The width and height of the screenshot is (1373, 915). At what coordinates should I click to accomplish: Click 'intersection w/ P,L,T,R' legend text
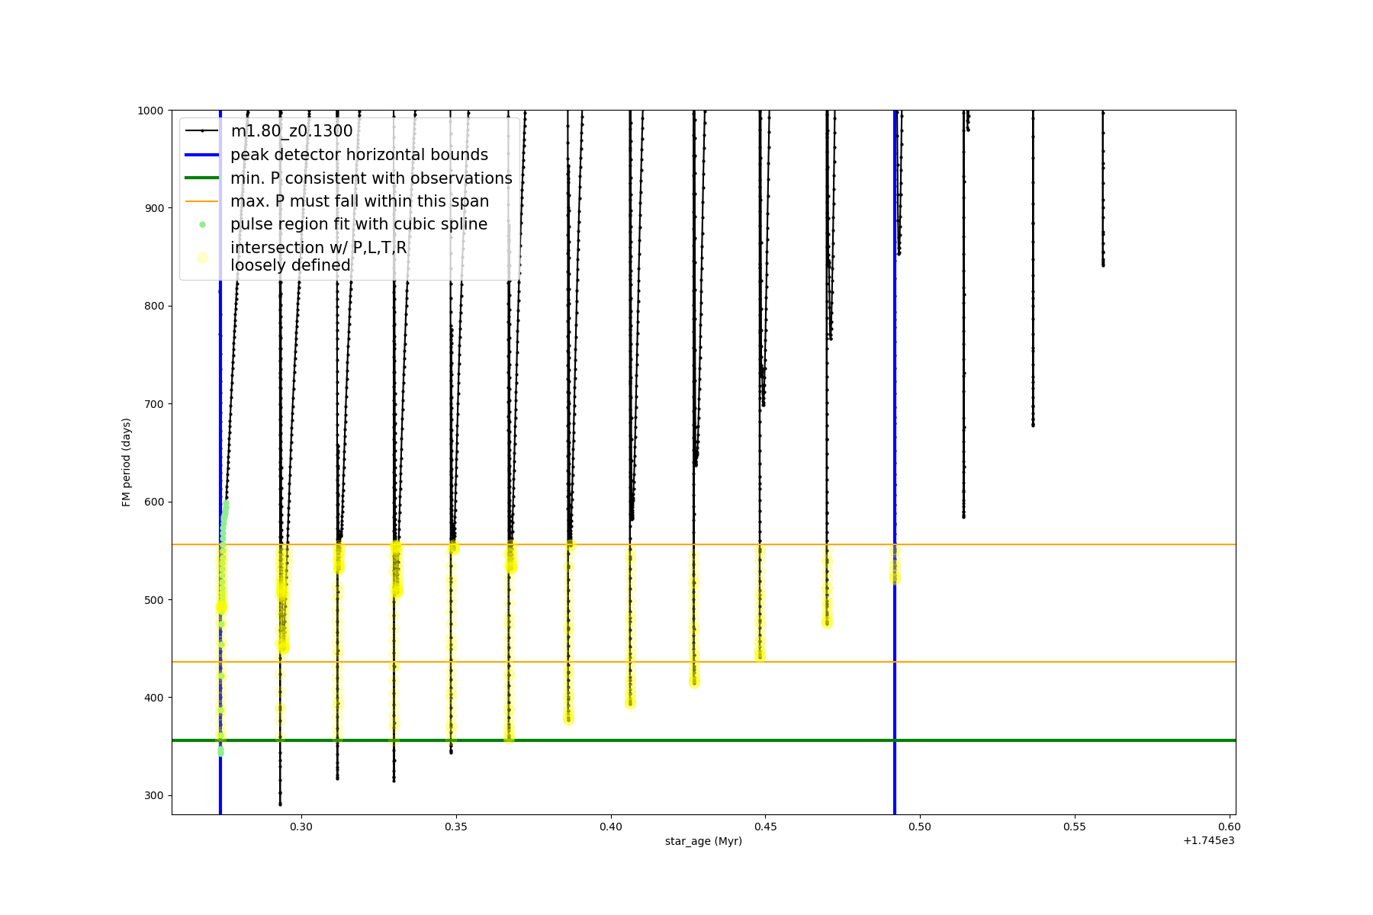click(x=319, y=248)
